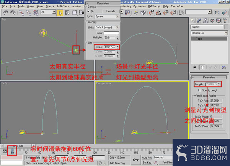Image resolution: width=230 pixels, height=166 pixels.
Task: Toggle Set Key mode
Action: tap(147, 162)
